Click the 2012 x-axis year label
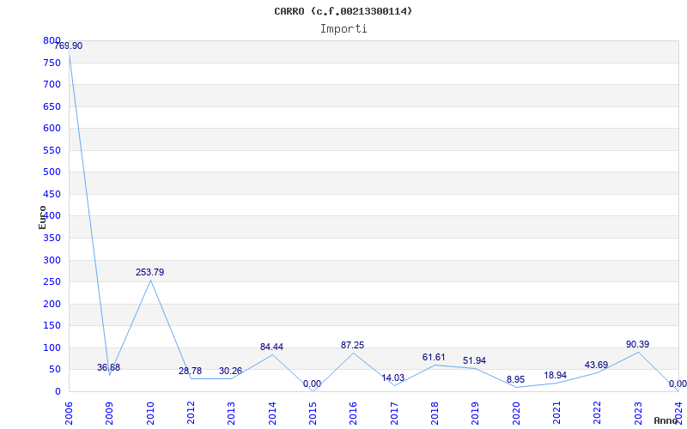This screenshot has width=687, height=429. [x=191, y=414]
